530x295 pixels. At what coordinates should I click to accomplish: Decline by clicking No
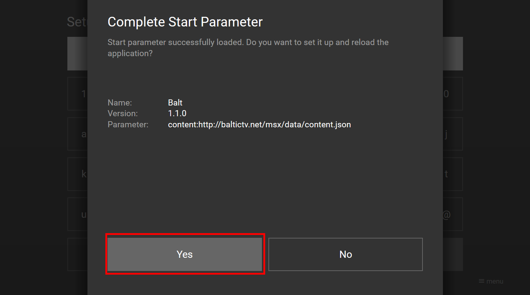click(x=345, y=254)
